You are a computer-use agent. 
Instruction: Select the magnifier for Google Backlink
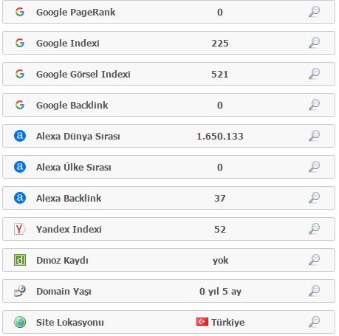point(314,105)
